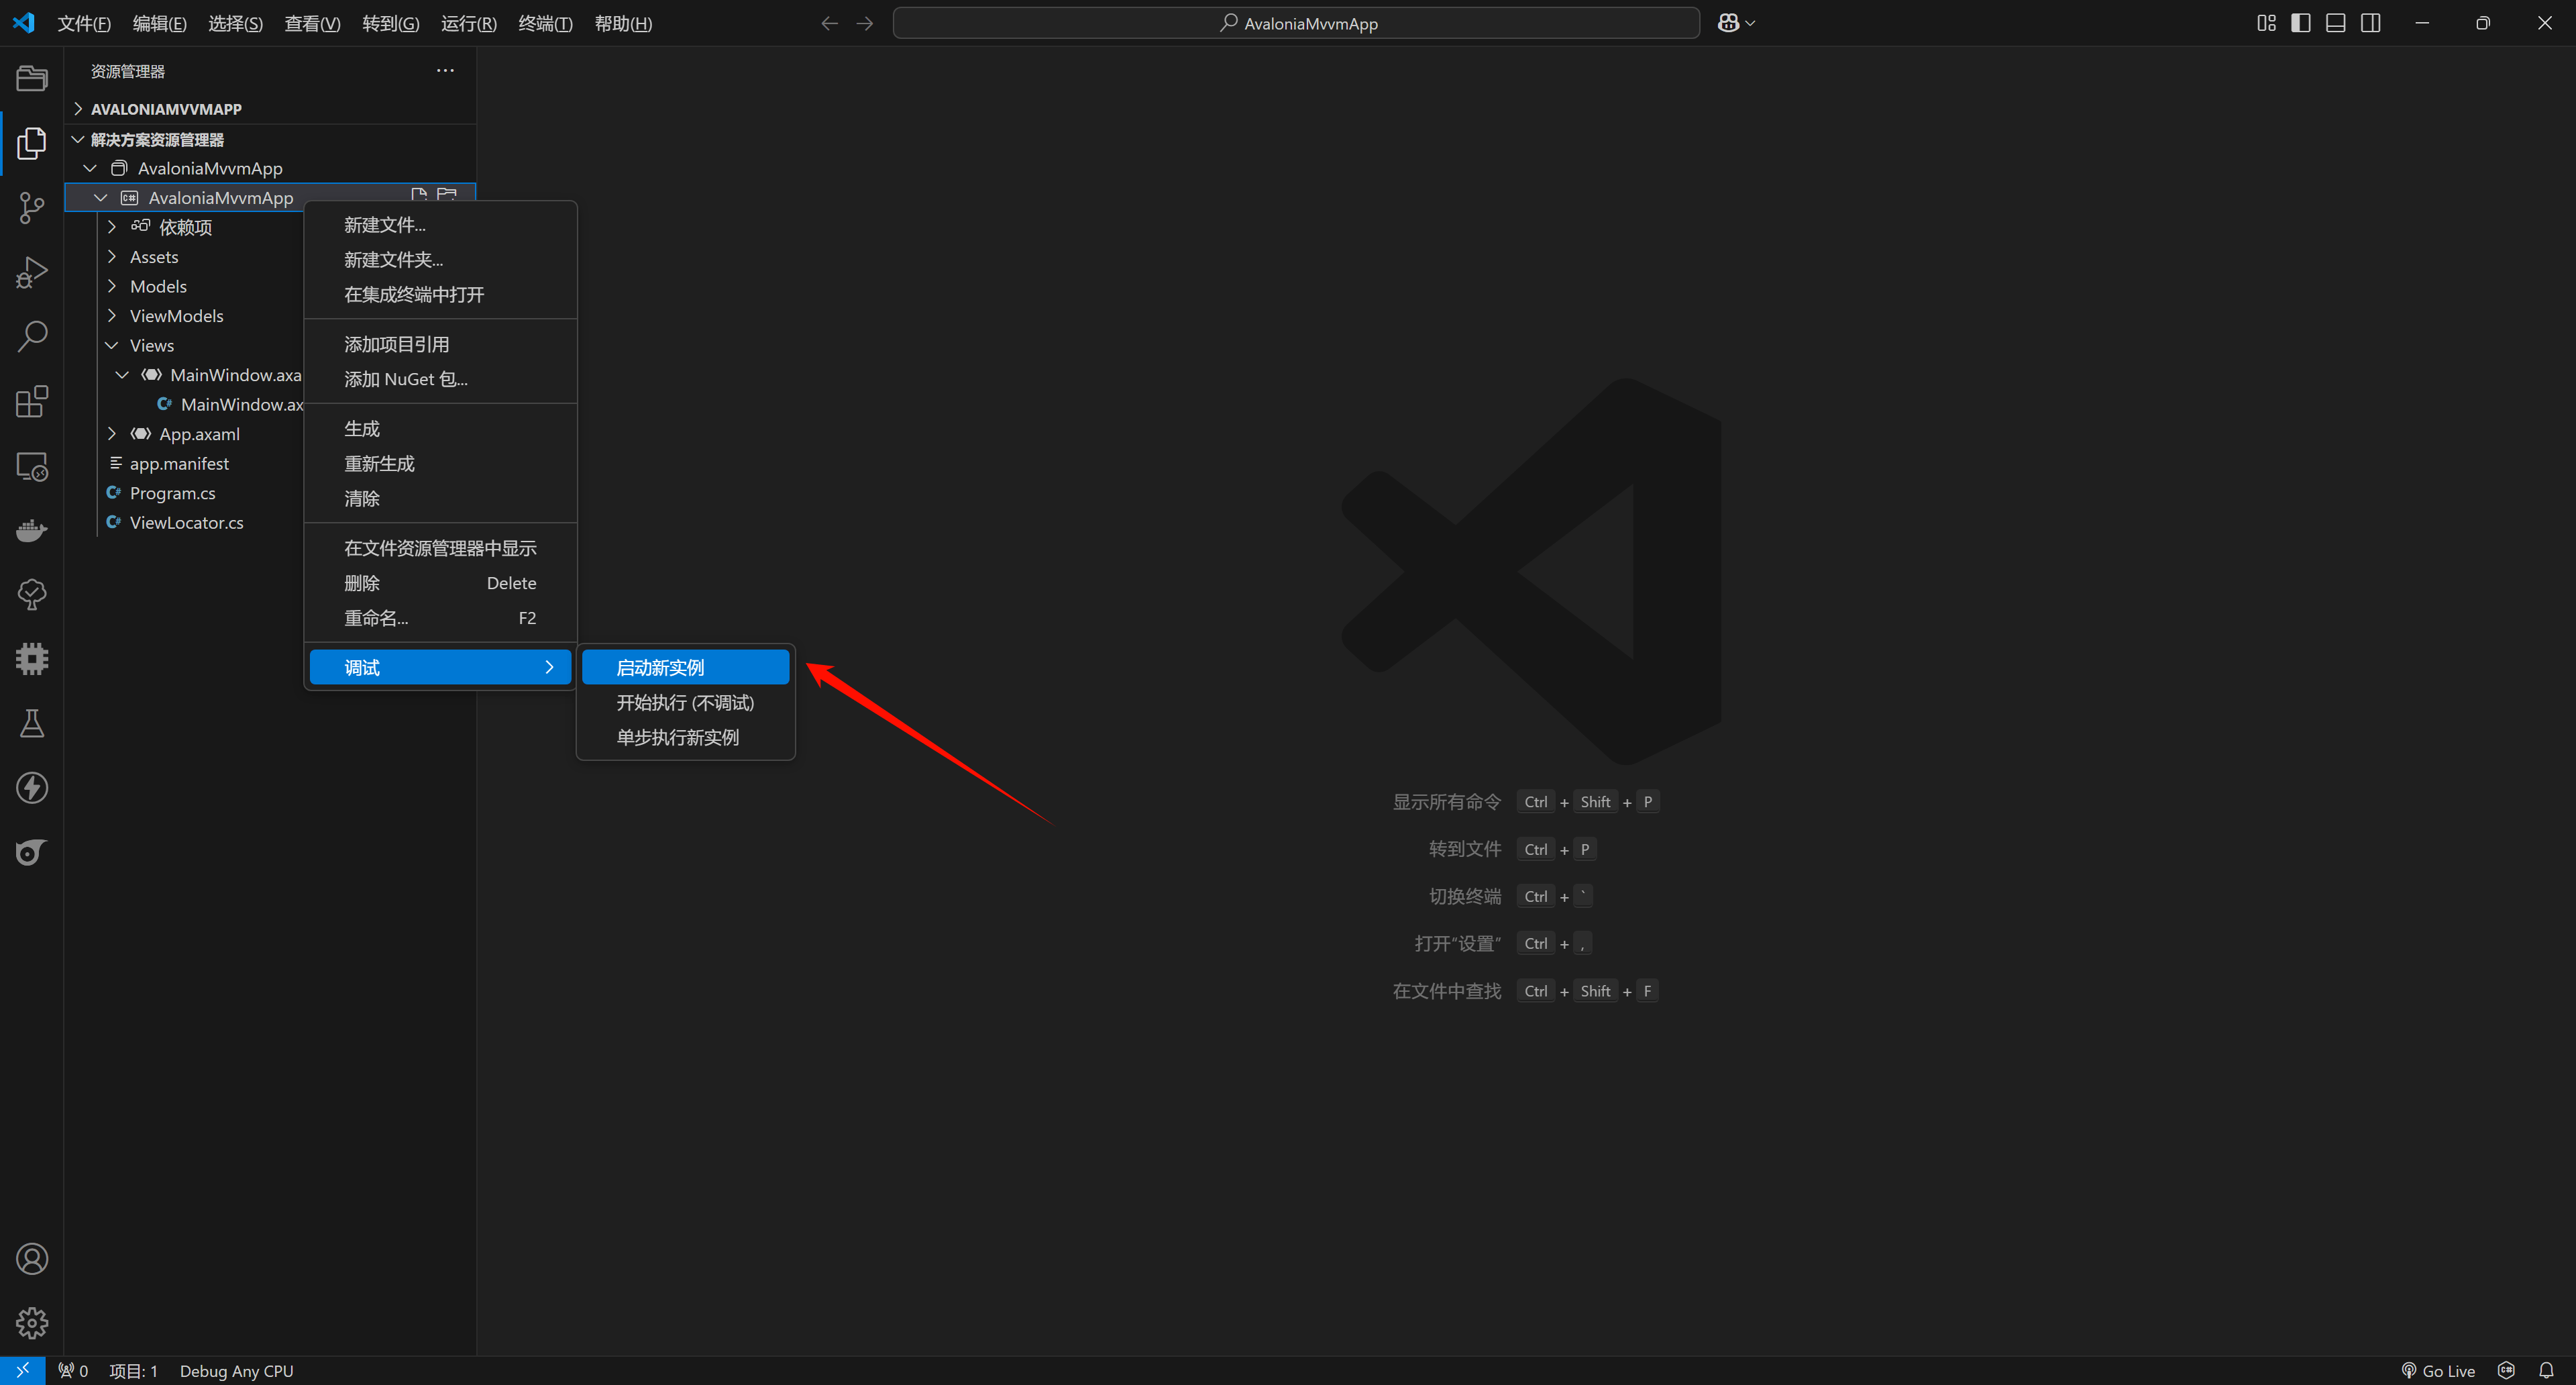This screenshot has height=1385, width=2576.
Task: Click C# icon left of notification bell
Action: (2506, 1371)
